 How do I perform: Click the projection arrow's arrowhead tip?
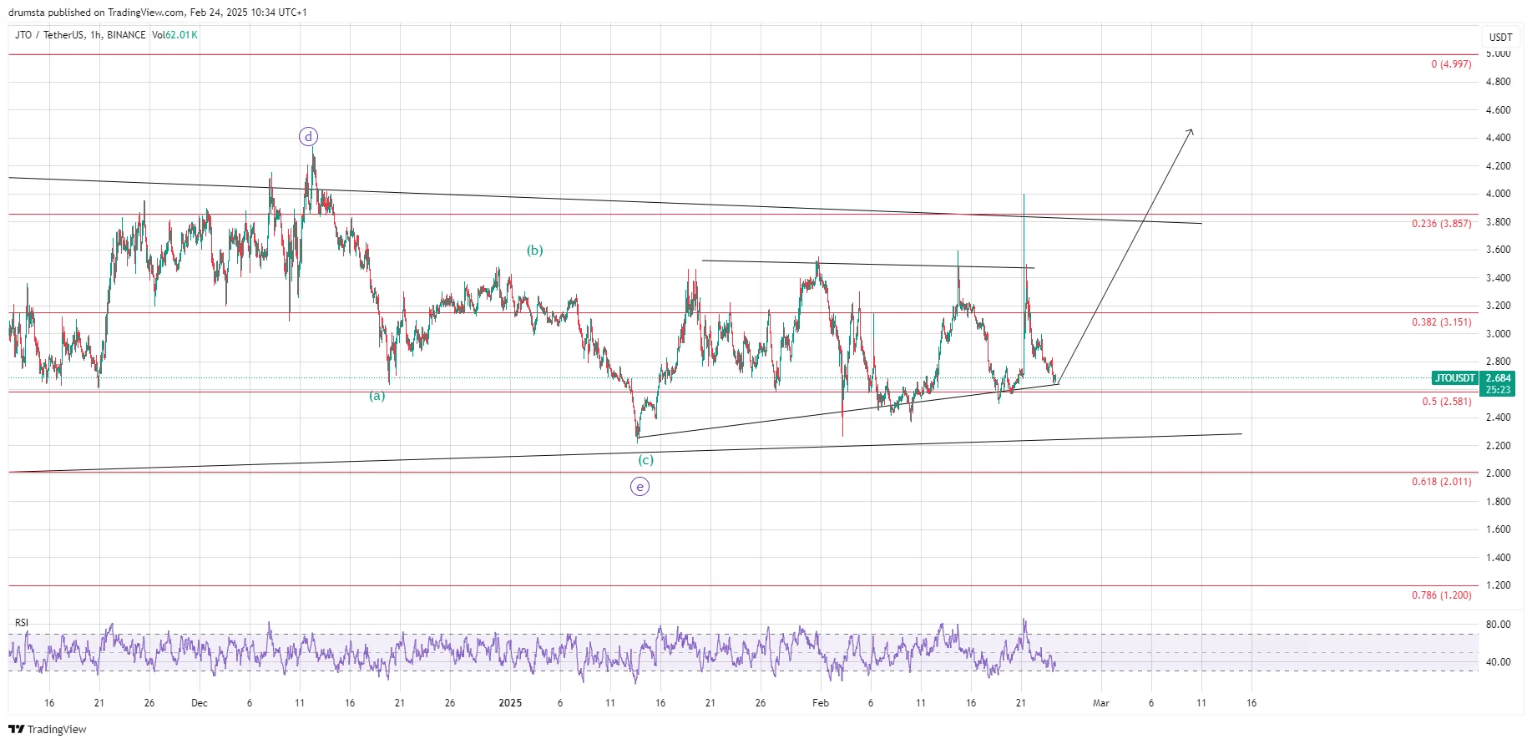pos(1191,130)
